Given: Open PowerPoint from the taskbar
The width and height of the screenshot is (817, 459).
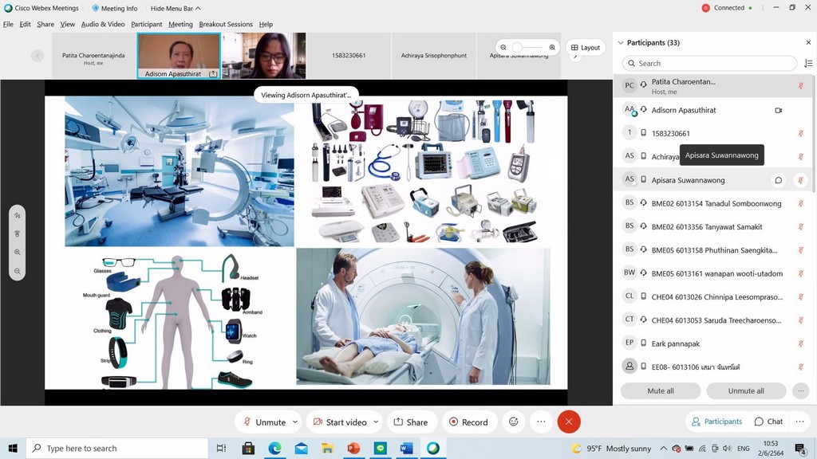Looking at the screenshot, I should [354, 449].
